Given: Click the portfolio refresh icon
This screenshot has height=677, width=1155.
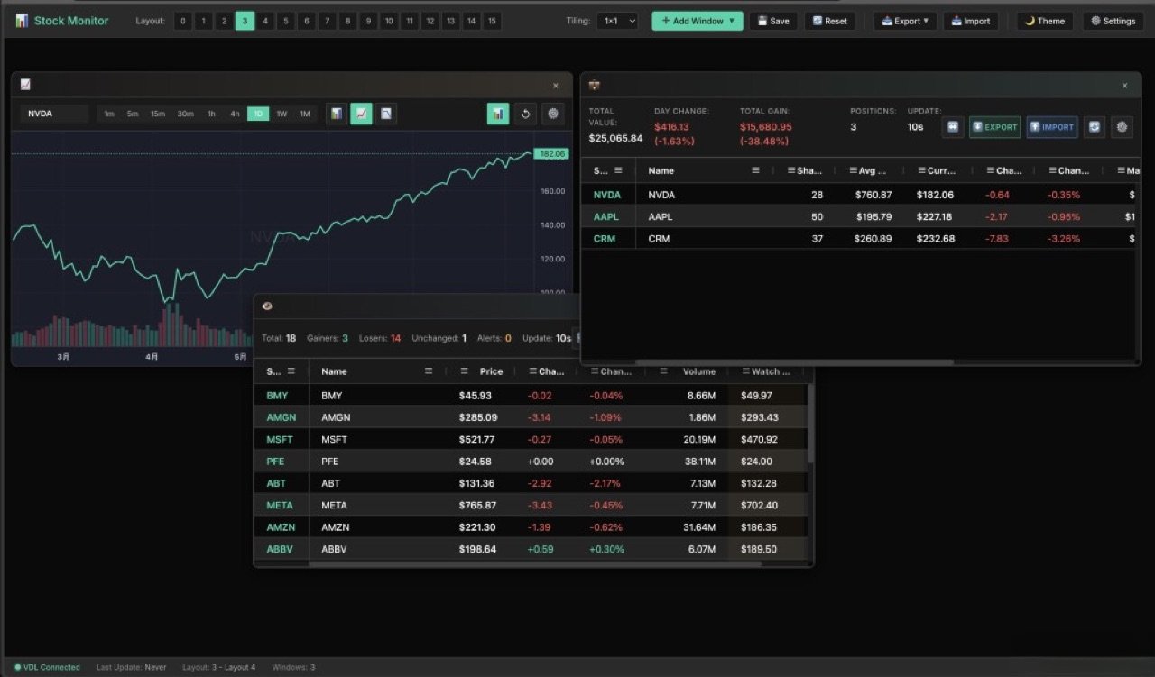Looking at the screenshot, I should pos(1095,127).
